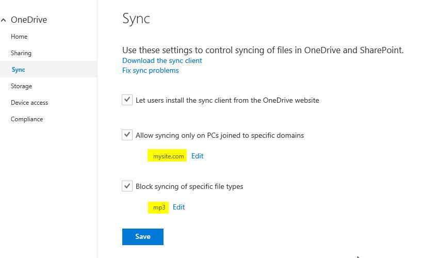The width and height of the screenshot is (424, 258).
Task: Open the Home page in sidebar
Action: click(x=19, y=37)
